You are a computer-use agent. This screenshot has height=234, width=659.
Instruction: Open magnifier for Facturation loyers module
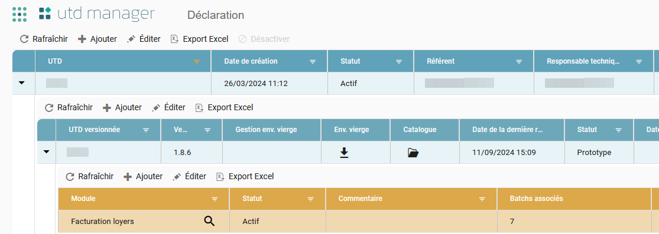209,221
